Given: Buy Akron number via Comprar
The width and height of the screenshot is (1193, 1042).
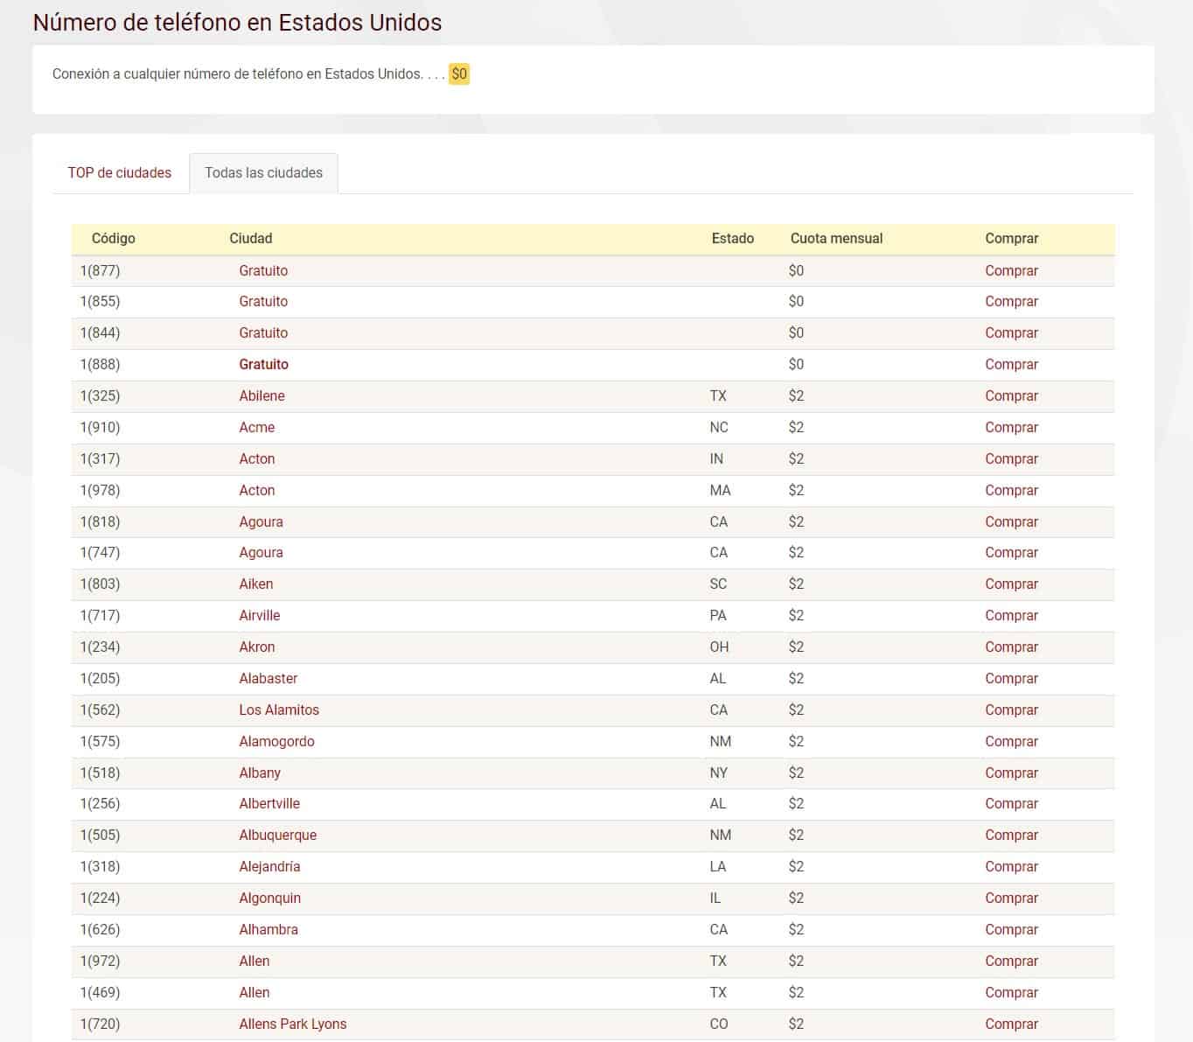Looking at the screenshot, I should pos(1011,647).
